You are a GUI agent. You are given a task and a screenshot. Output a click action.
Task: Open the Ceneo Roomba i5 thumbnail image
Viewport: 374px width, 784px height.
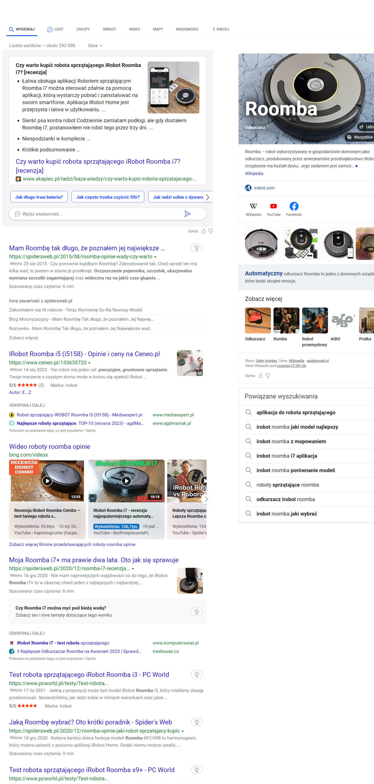190,363
